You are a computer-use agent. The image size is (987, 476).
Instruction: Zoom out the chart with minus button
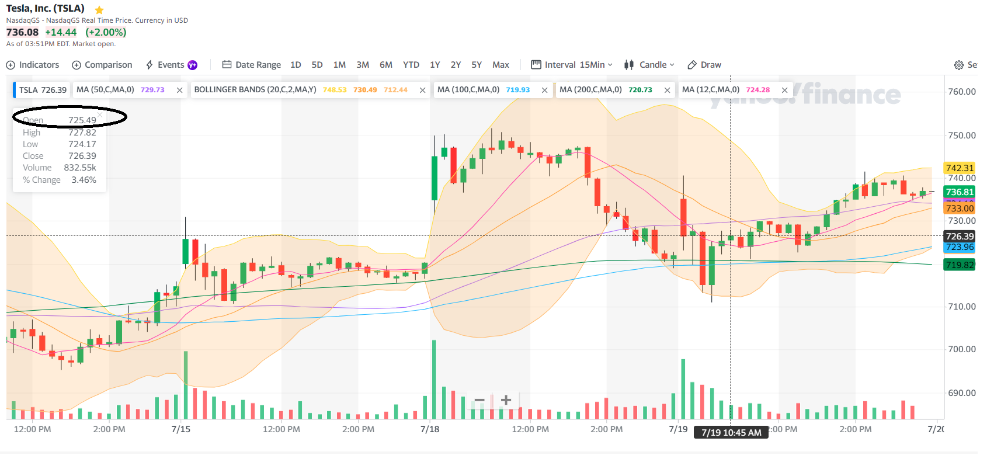(x=479, y=400)
